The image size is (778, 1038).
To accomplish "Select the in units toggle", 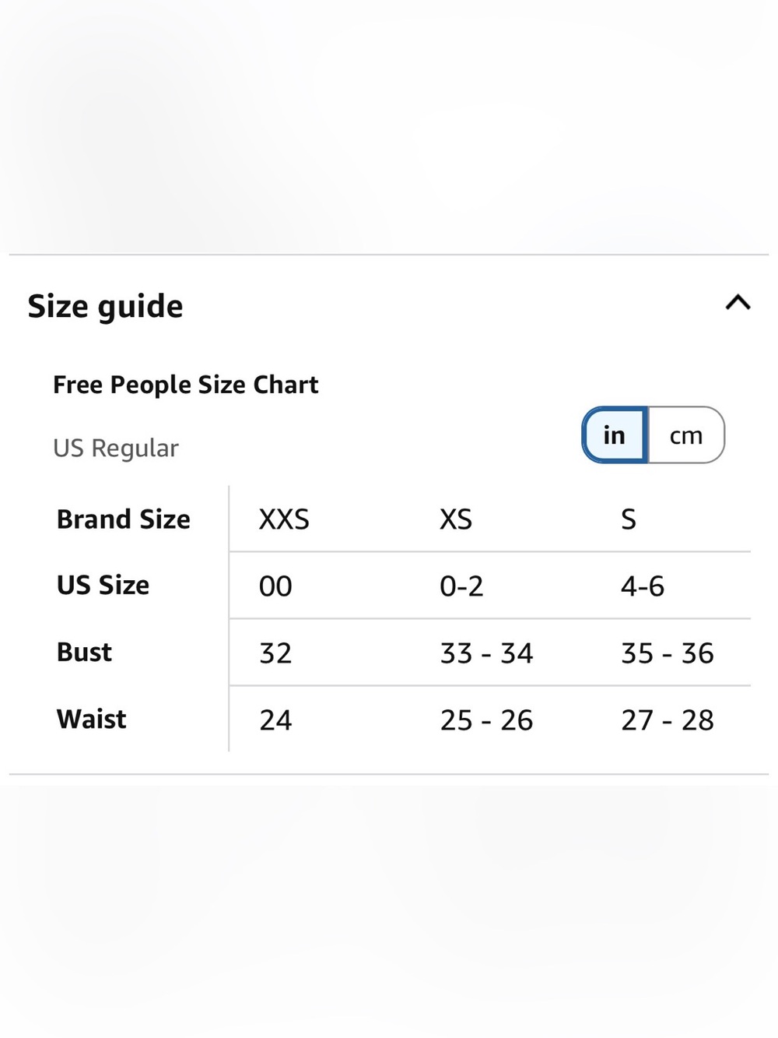I will [615, 435].
